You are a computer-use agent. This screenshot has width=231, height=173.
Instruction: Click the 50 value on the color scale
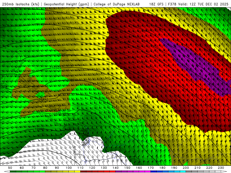(10, 168)
